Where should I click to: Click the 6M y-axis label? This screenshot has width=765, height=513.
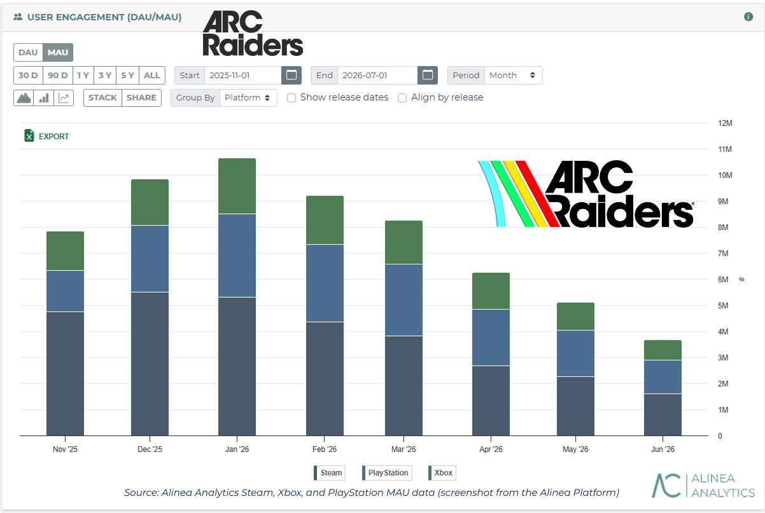[x=723, y=280]
